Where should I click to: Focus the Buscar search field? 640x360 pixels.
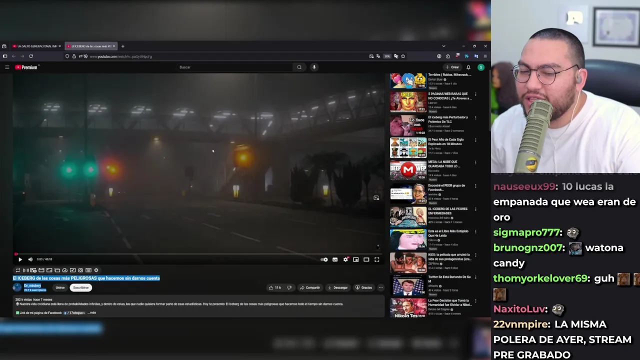click(x=235, y=67)
